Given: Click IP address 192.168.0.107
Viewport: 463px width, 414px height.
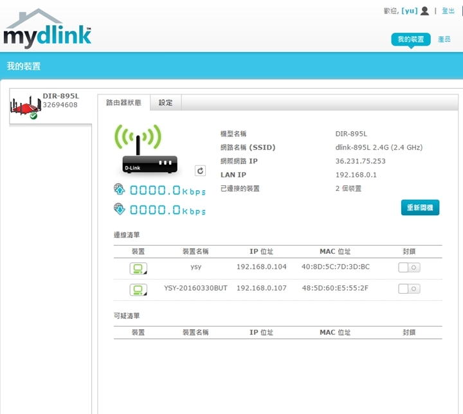Looking at the screenshot, I should click(x=262, y=288).
